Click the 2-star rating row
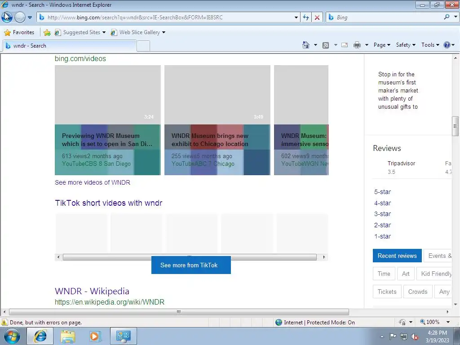The image size is (460, 345). click(x=383, y=226)
